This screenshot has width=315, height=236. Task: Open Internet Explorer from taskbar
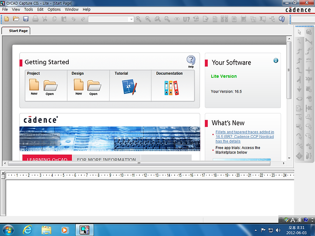[28, 230]
